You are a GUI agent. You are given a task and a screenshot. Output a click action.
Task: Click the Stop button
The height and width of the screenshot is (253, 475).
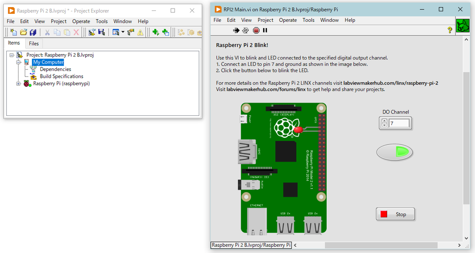[x=395, y=214]
